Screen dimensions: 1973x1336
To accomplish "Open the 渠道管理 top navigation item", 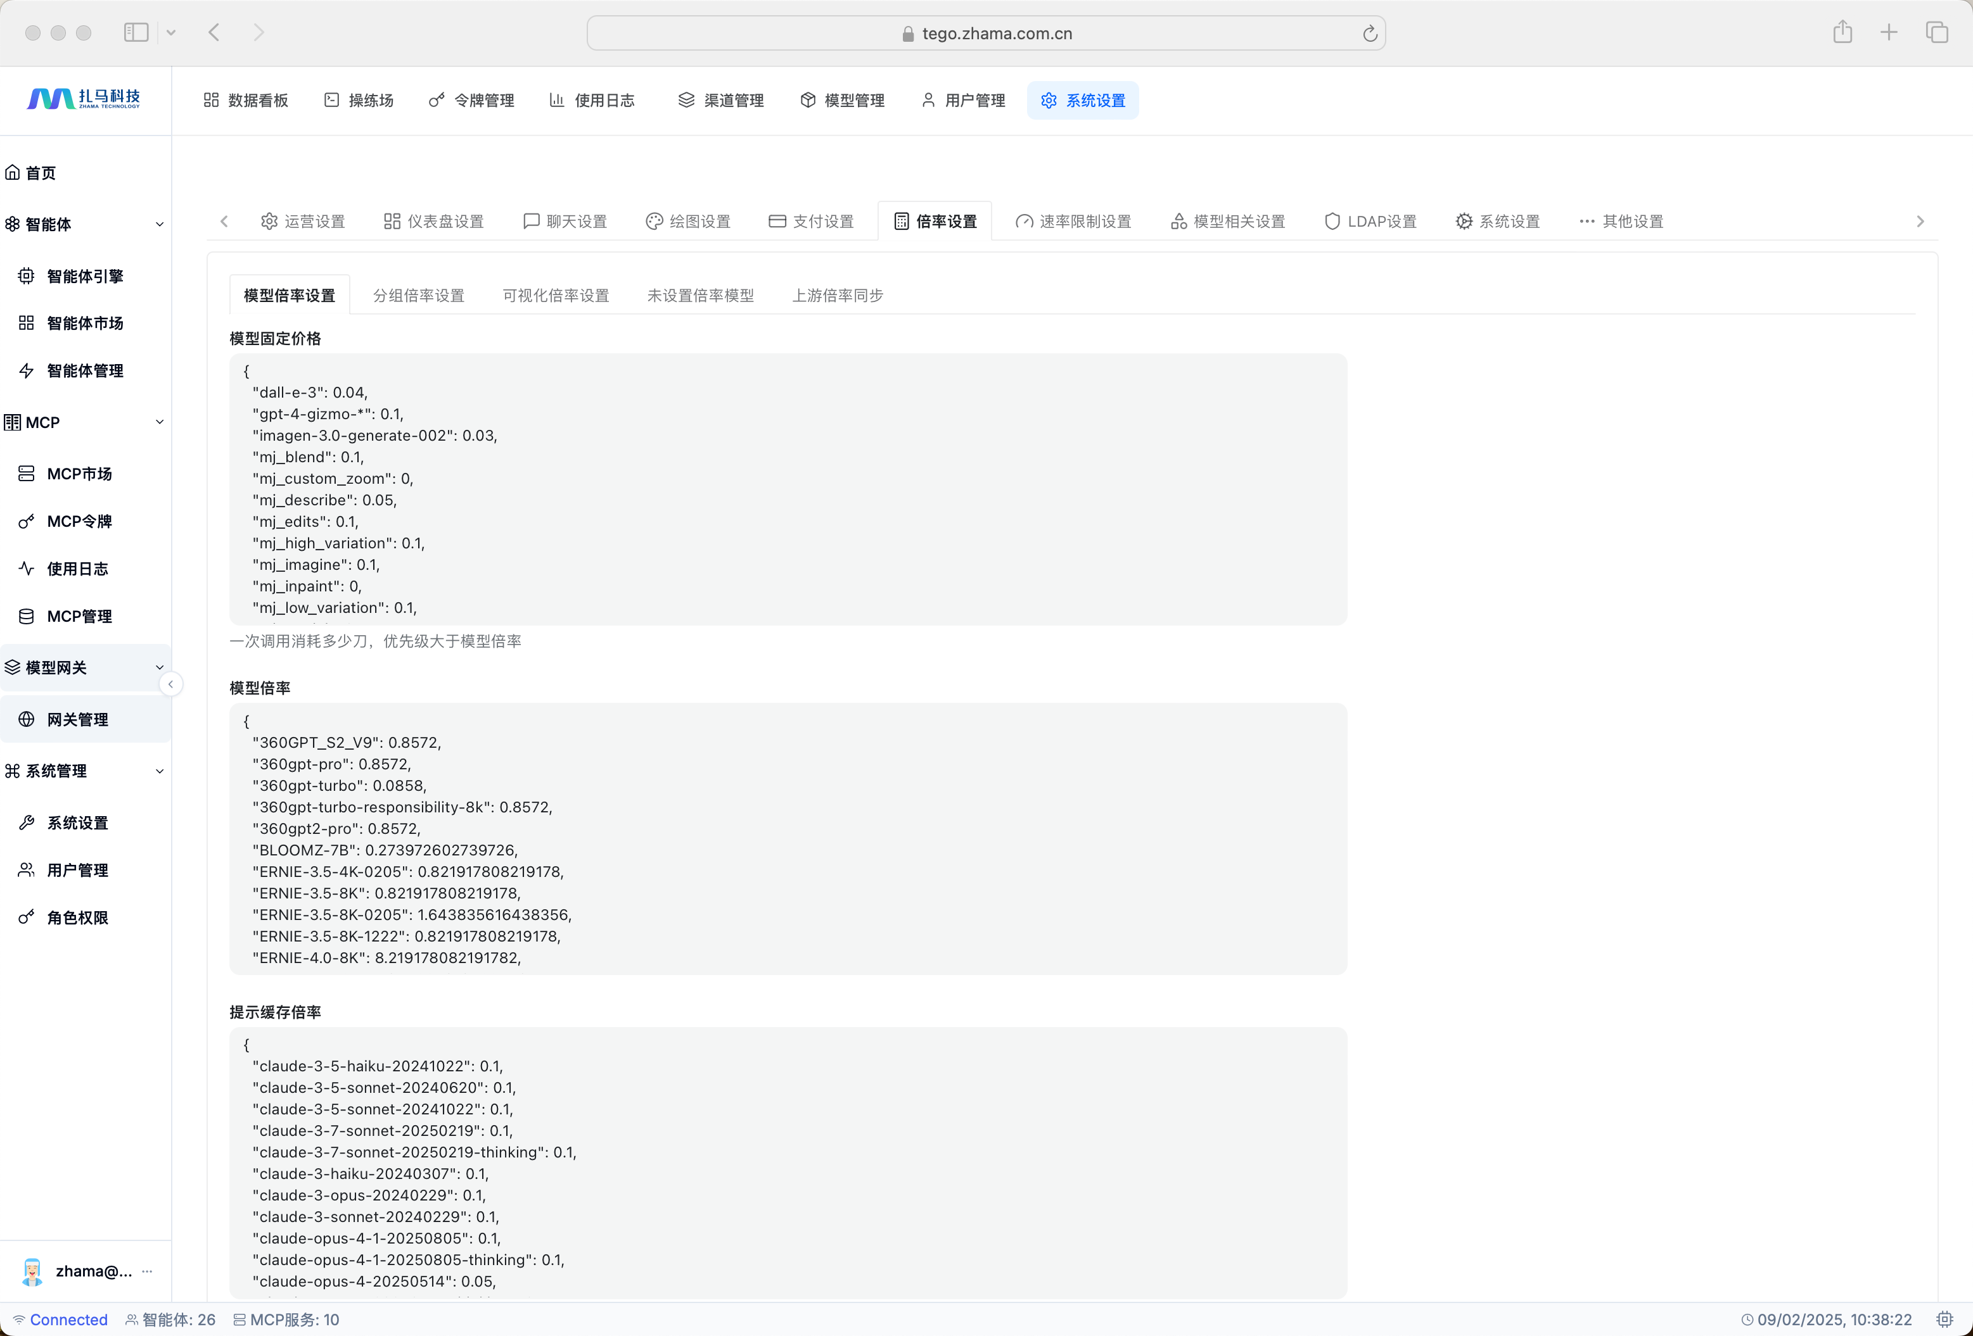I will click(721, 101).
